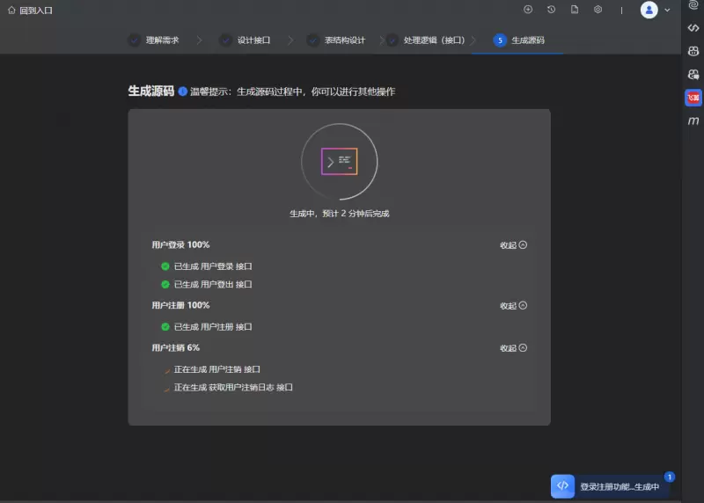
Task: Switch to the 表结构设计 step
Action: pos(335,40)
